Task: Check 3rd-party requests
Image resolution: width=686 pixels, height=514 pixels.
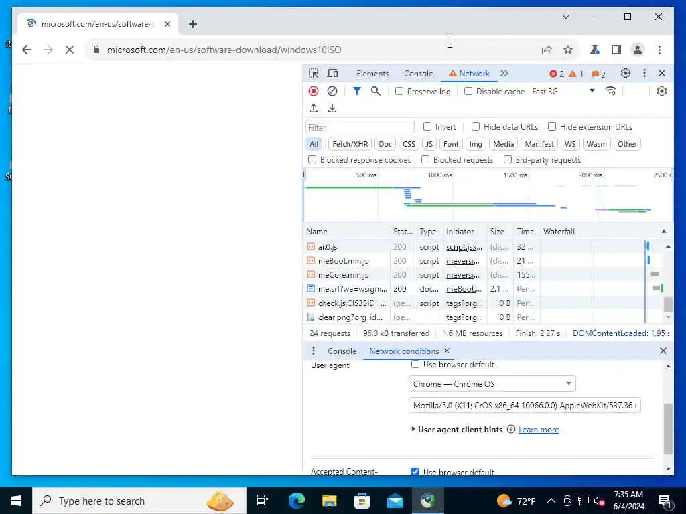Action: (508, 159)
